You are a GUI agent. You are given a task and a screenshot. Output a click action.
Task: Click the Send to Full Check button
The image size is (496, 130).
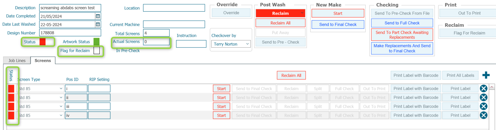402,23
